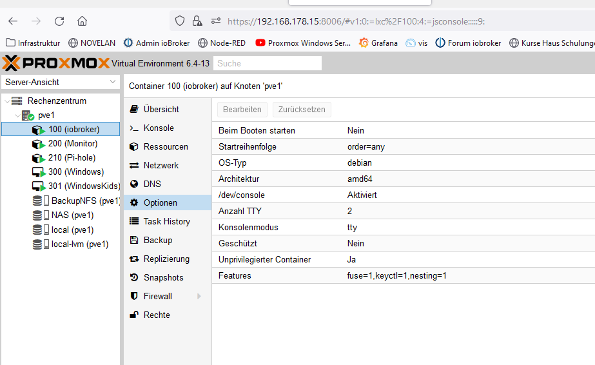The width and height of the screenshot is (595, 365).
Task: Select the Anzahl TTY option row
Action: (404, 211)
